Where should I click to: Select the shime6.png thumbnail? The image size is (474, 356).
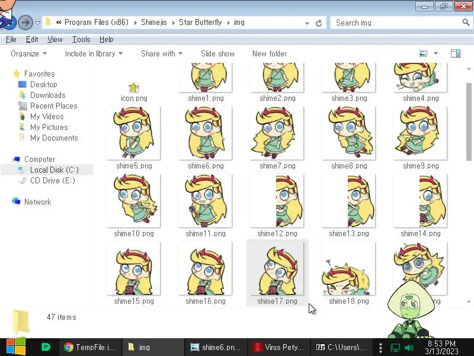pyautogui.click(x=206, y=133)
